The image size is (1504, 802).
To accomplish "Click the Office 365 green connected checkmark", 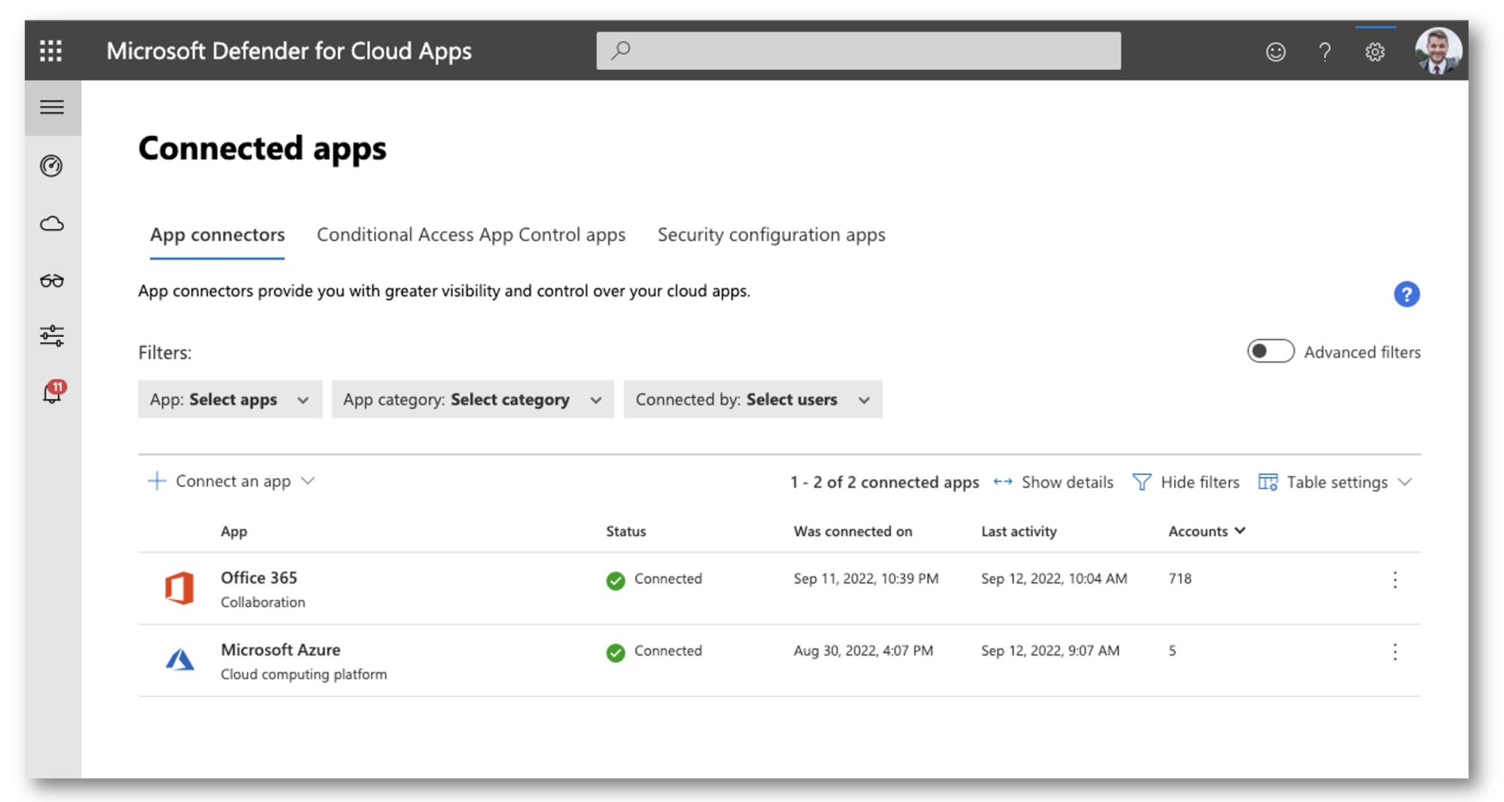I will (615, 580).
